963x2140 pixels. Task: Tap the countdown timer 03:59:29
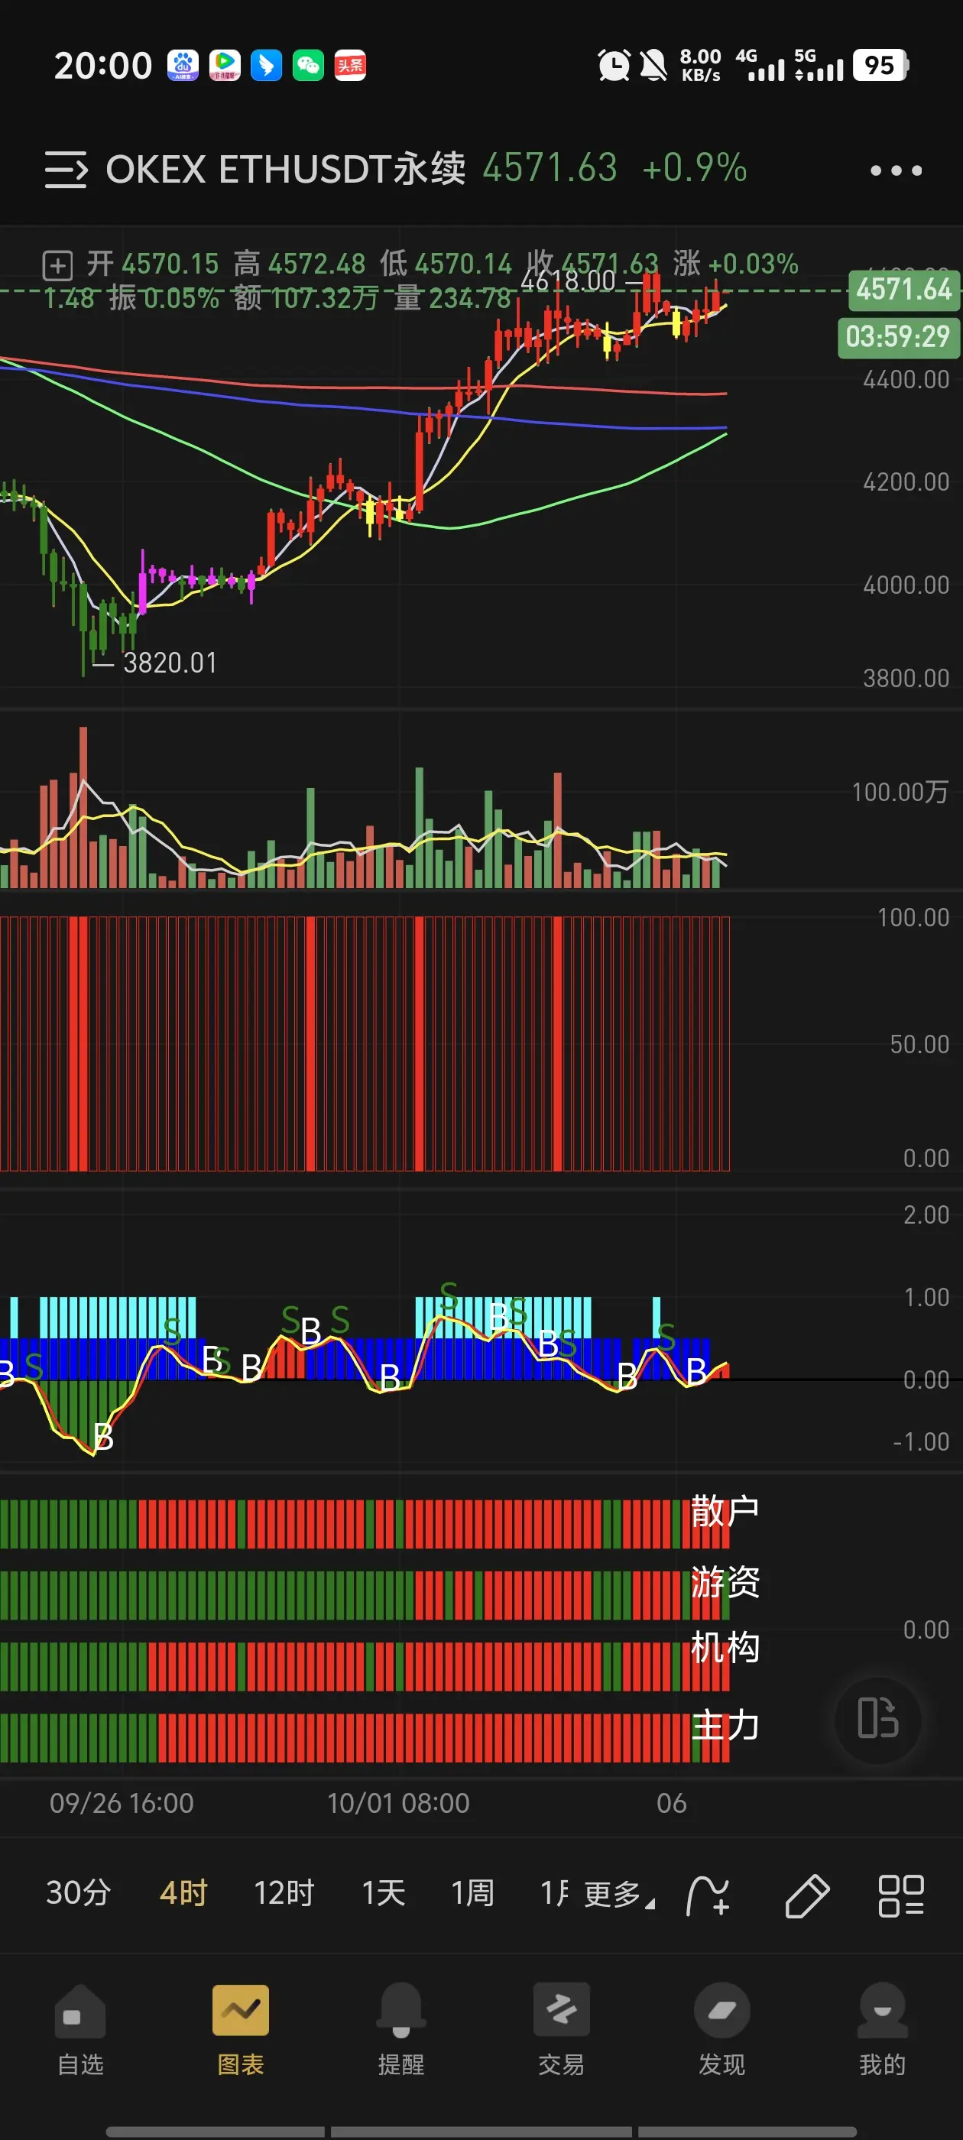pos(898,336)
